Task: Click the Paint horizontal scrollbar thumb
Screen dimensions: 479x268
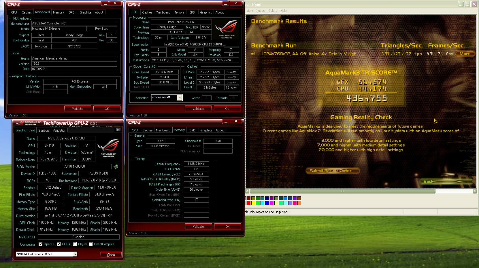Action: [342, 191]
